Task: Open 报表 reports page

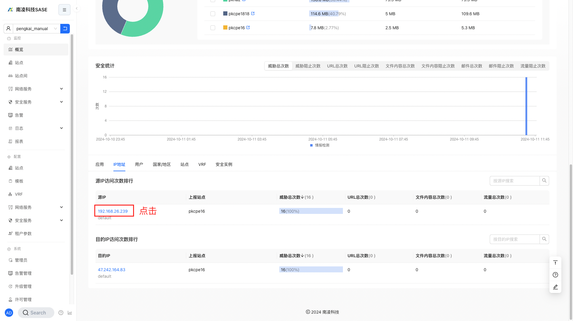Action: click(x=36, y=141)
